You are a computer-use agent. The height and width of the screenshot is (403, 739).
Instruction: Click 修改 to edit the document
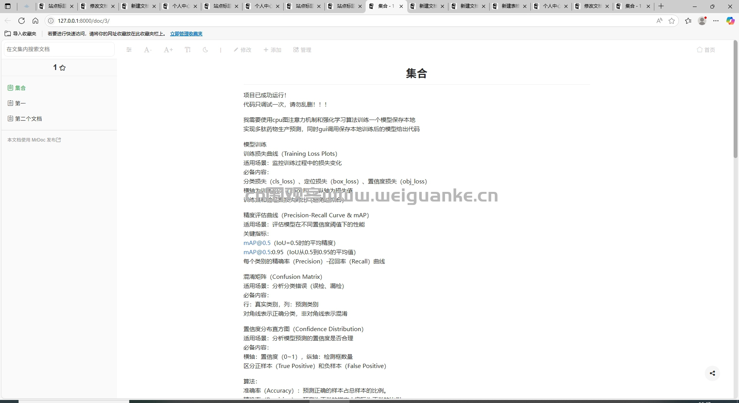[242, 50]
